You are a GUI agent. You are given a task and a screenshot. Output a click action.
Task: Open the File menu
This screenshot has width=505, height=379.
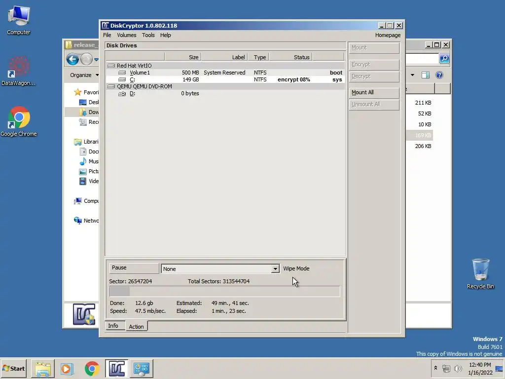(107, 35)
